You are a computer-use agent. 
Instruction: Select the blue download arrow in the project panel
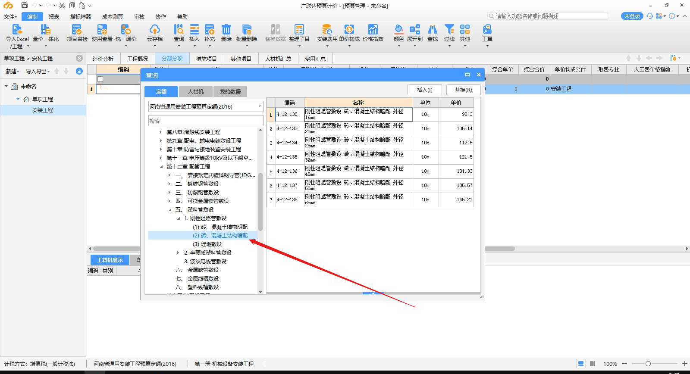tap(79, 71)
